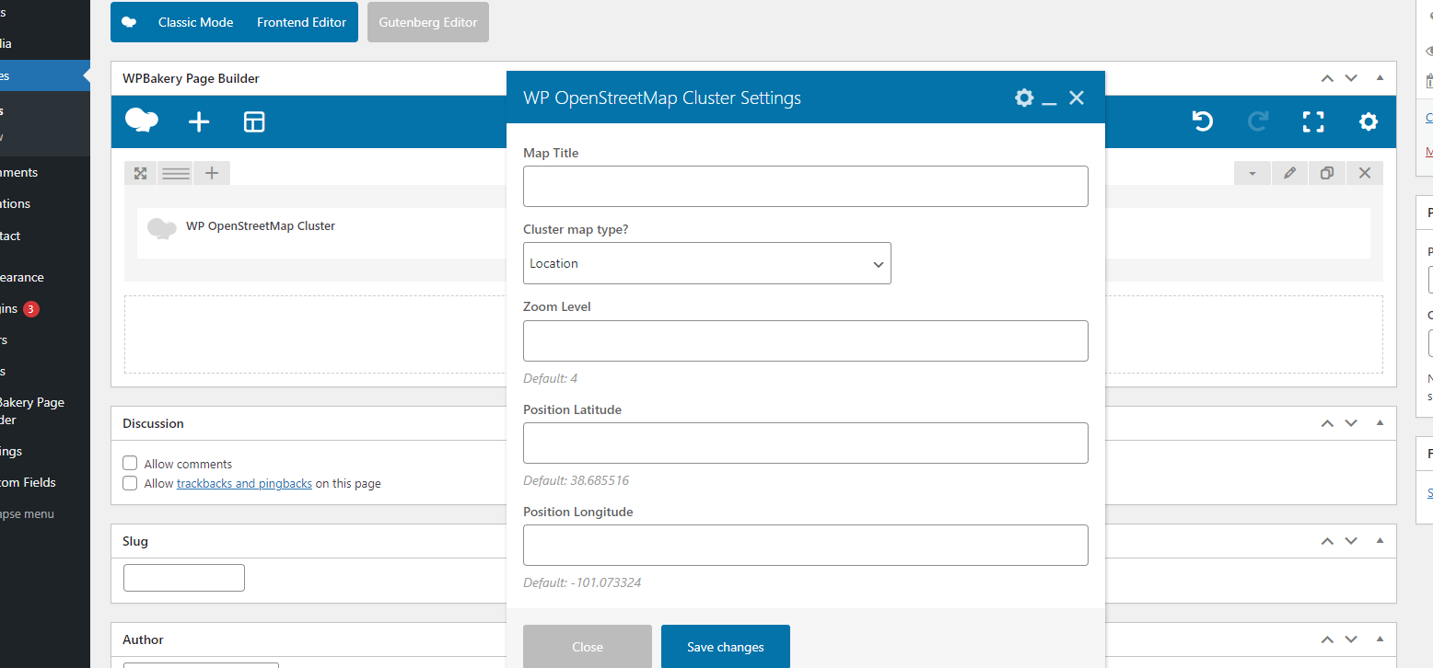Collapse the WPBakery Page Builder panel
The width and height of the screenshot is (1433, 668).
coord(1380,78)
